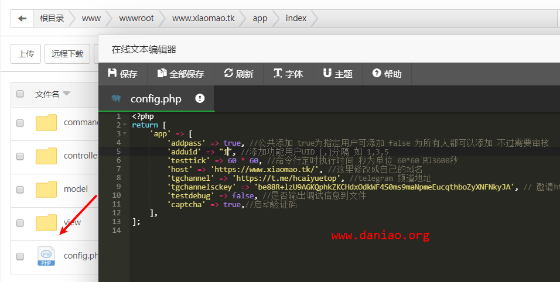Click line number 5 in gutter
The width and height of the screenshot is (560, 282).
tap(118, 151)
